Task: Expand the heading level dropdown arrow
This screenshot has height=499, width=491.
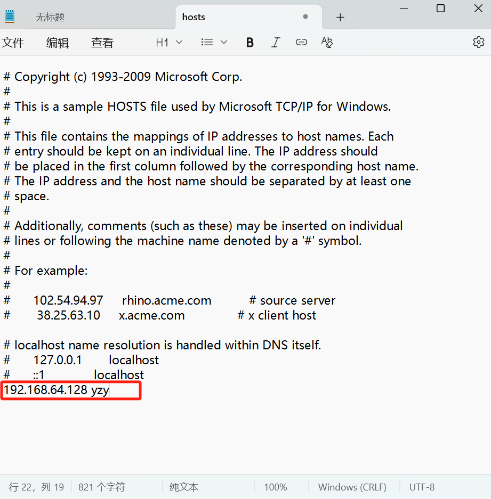Action: (x=179, y=42)
